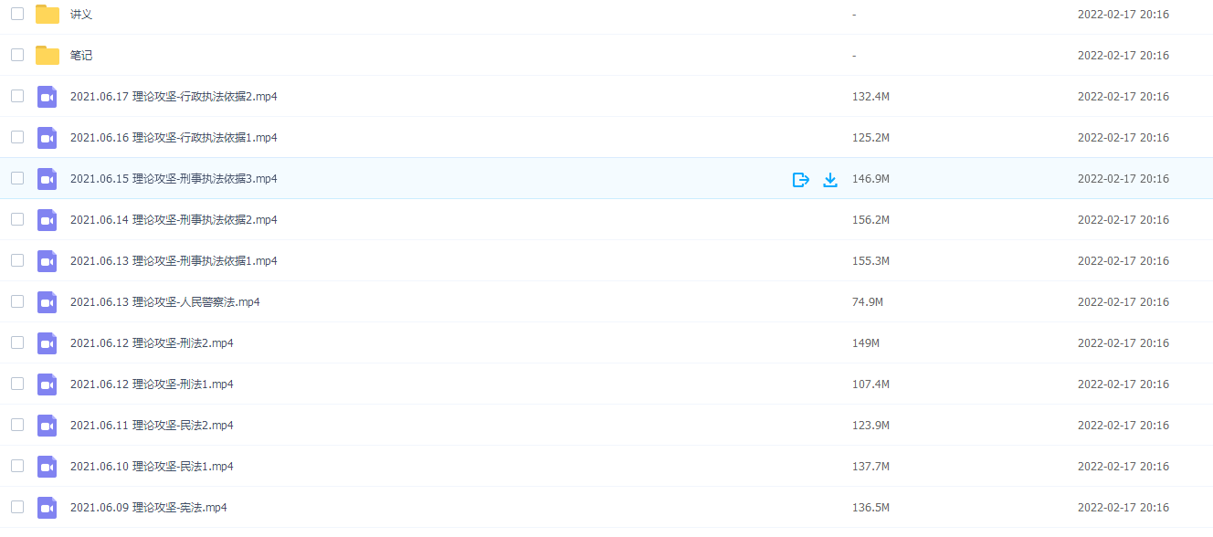Download the 刑事执法依据3.mp4 file
The image size is (1213, 537).
830,179
